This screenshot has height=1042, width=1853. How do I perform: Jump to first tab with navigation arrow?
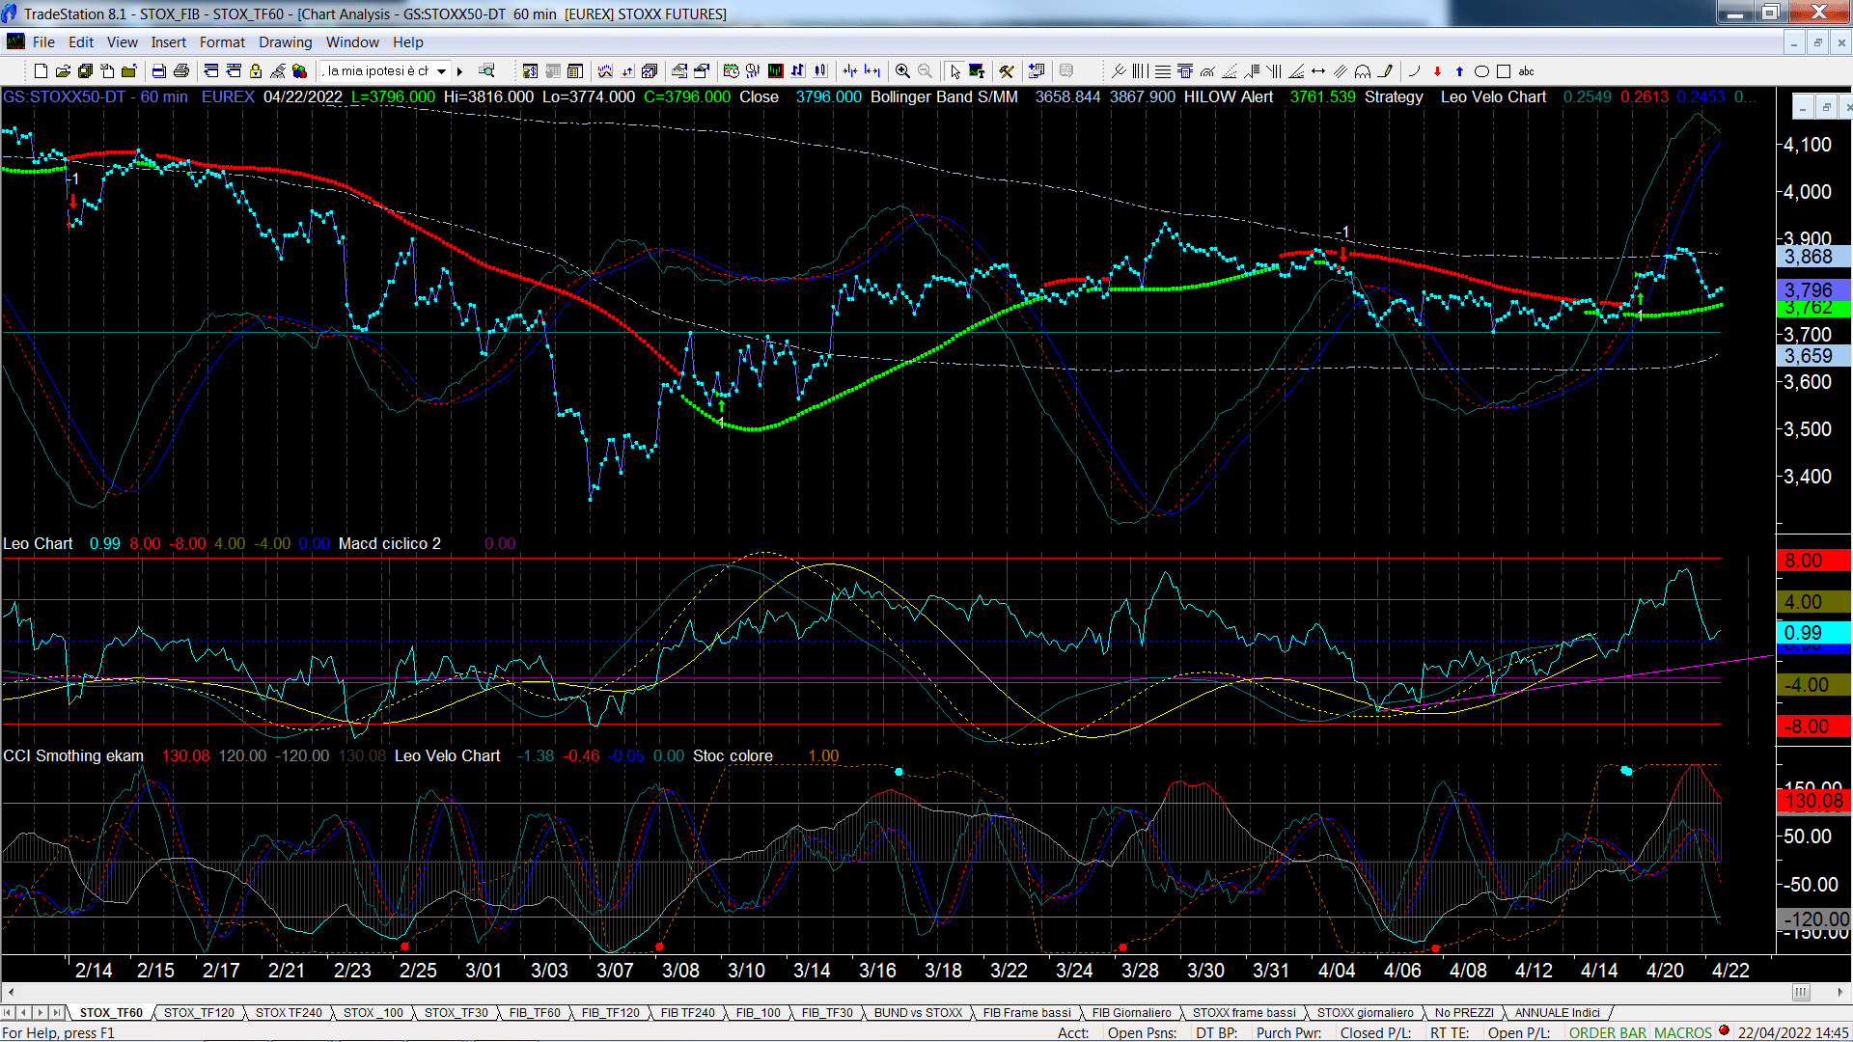pos(8,1012)
